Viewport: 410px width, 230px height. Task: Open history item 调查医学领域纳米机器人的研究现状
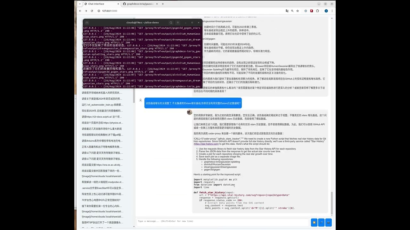click(102, 93)
